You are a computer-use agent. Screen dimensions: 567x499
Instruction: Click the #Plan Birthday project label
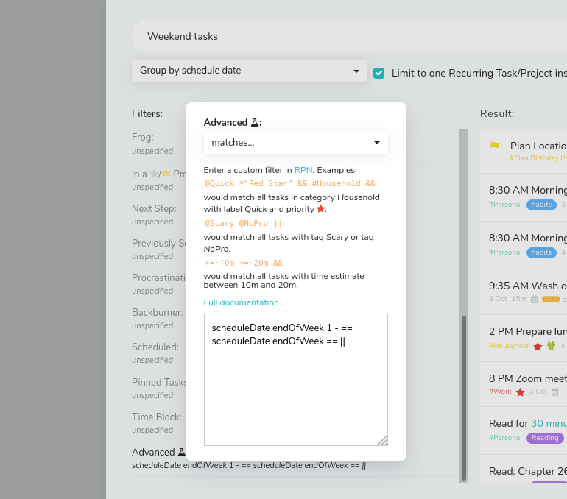538,158
